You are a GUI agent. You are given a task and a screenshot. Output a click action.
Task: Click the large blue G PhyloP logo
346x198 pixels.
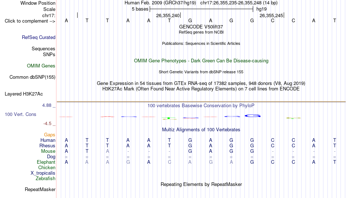click(252, 116)
